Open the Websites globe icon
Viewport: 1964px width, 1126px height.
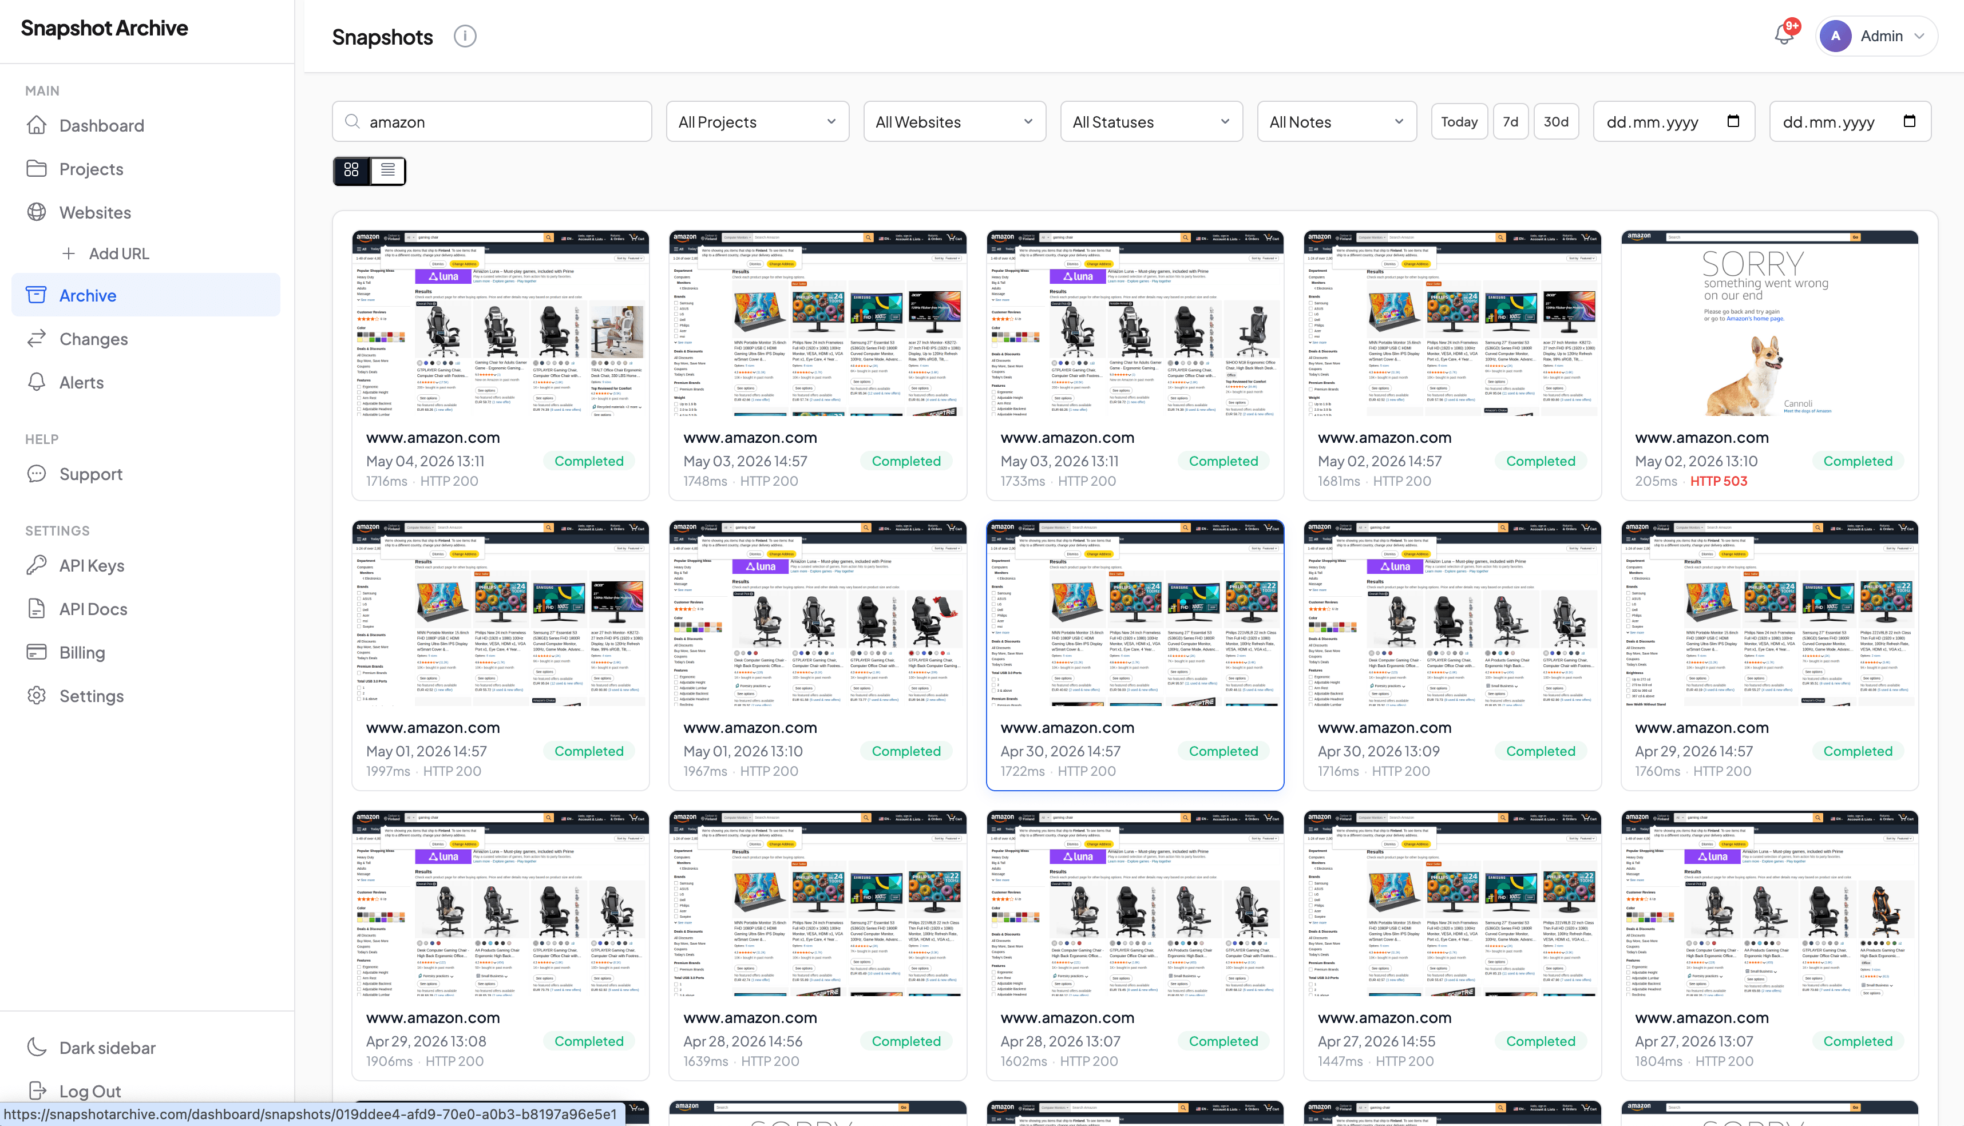[x=37, y=212]
